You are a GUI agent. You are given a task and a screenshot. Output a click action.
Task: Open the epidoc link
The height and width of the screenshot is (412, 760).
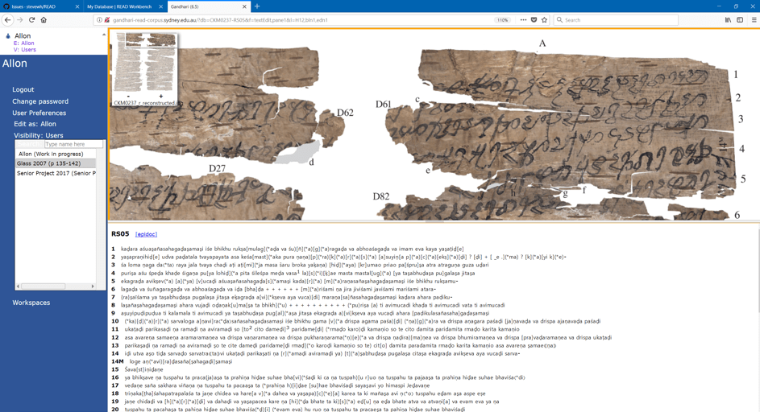tap(146, 234)
